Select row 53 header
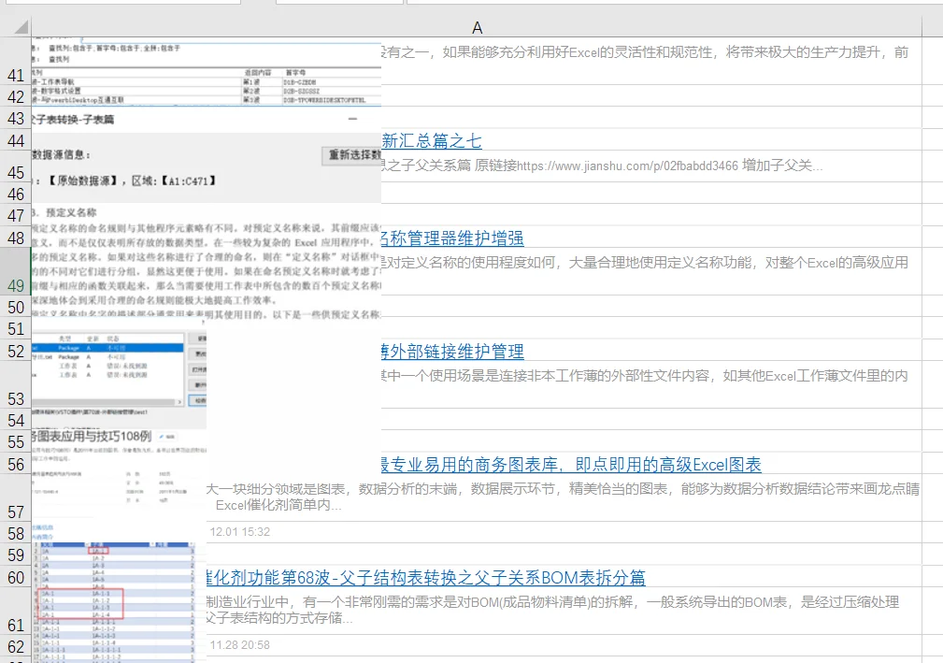943x663 pixels. pos(16,385)
